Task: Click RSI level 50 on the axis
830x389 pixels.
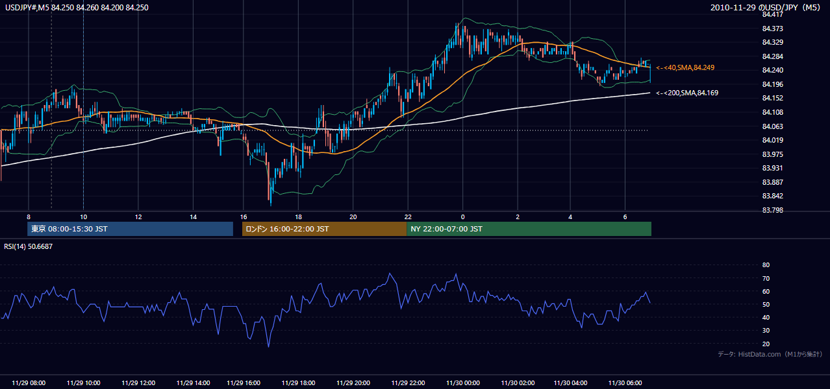Action: point(766,305)
